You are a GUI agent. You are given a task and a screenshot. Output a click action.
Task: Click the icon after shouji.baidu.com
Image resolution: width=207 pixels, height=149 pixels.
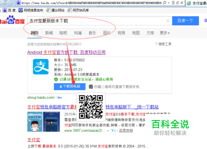point(60,98)
